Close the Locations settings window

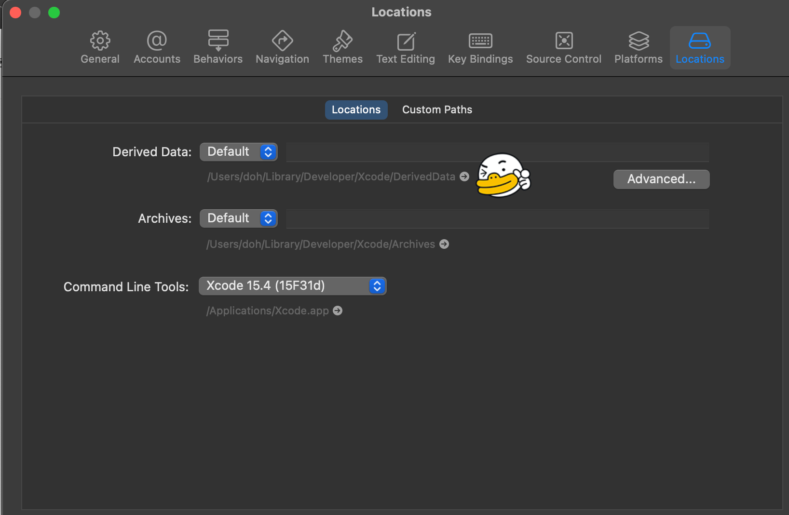pyautogui.click(x=15, y=13)
